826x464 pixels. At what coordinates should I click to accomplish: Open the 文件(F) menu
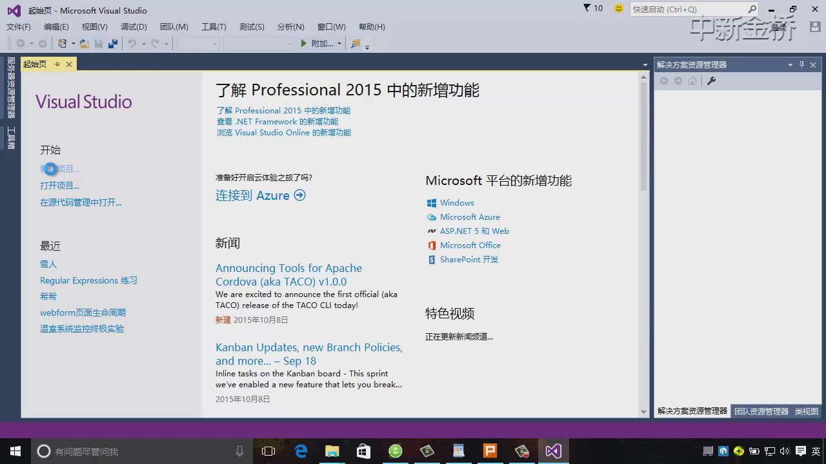(x=19, y=26)
